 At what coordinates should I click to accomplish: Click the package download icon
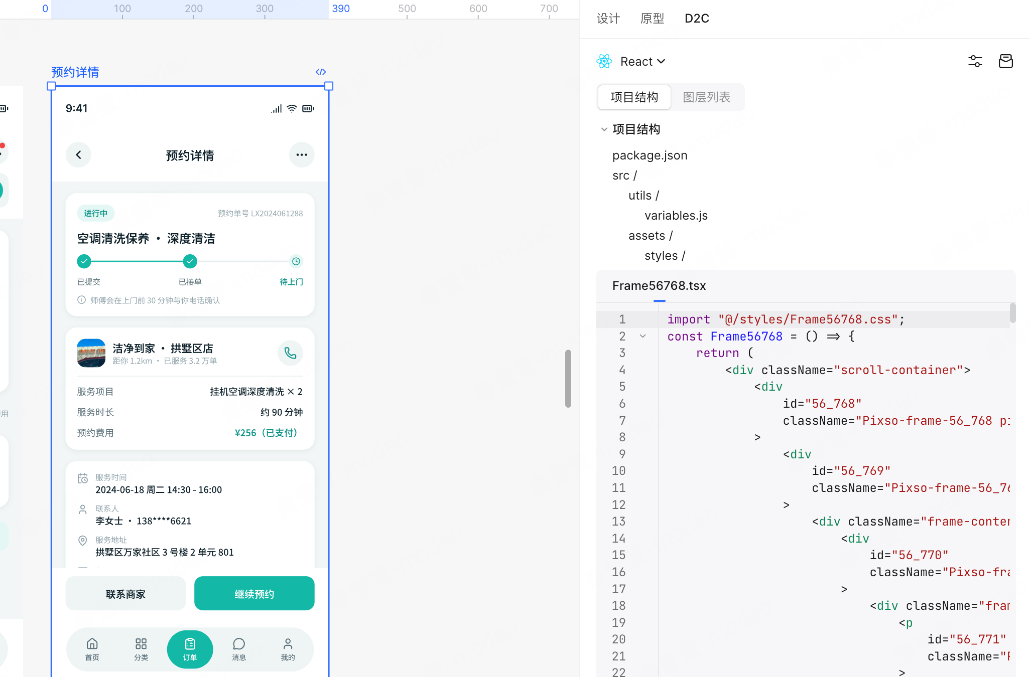point(1006,61)
